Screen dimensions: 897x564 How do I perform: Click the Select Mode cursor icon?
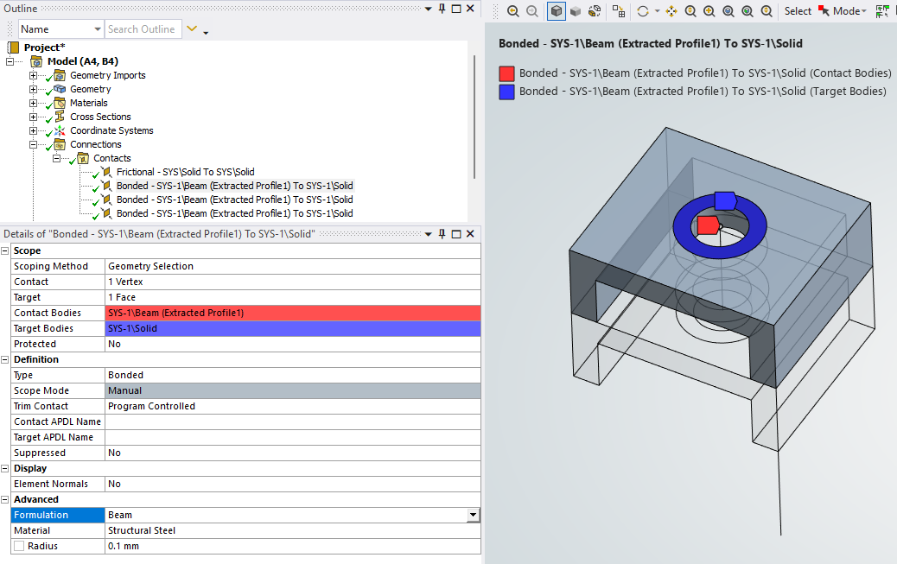824,11
